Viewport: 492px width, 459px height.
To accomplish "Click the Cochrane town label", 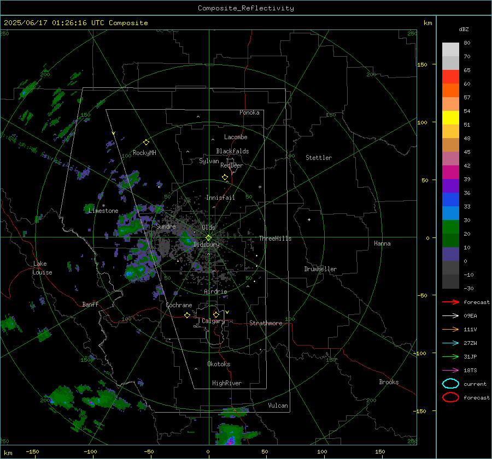I will [x=179, y=305].
